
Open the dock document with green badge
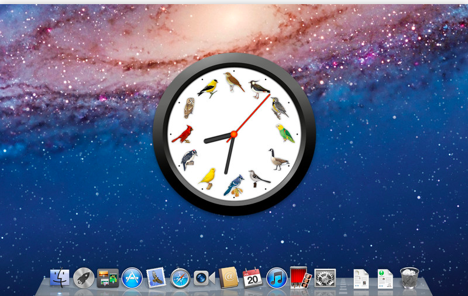tap(385, 278)
